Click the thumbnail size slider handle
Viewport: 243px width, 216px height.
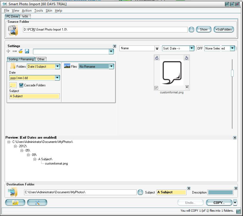[x=232, y=73]
